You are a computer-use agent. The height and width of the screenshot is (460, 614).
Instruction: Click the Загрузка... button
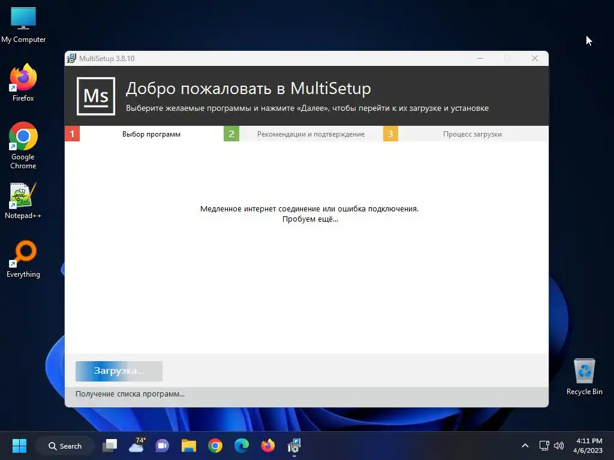[119, 371]
